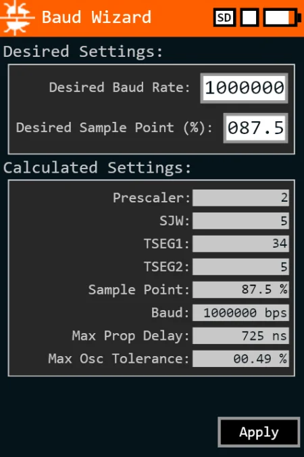Click the Max Prop Delay 725 ns value
304x457 pixels.
coord(240,336)
